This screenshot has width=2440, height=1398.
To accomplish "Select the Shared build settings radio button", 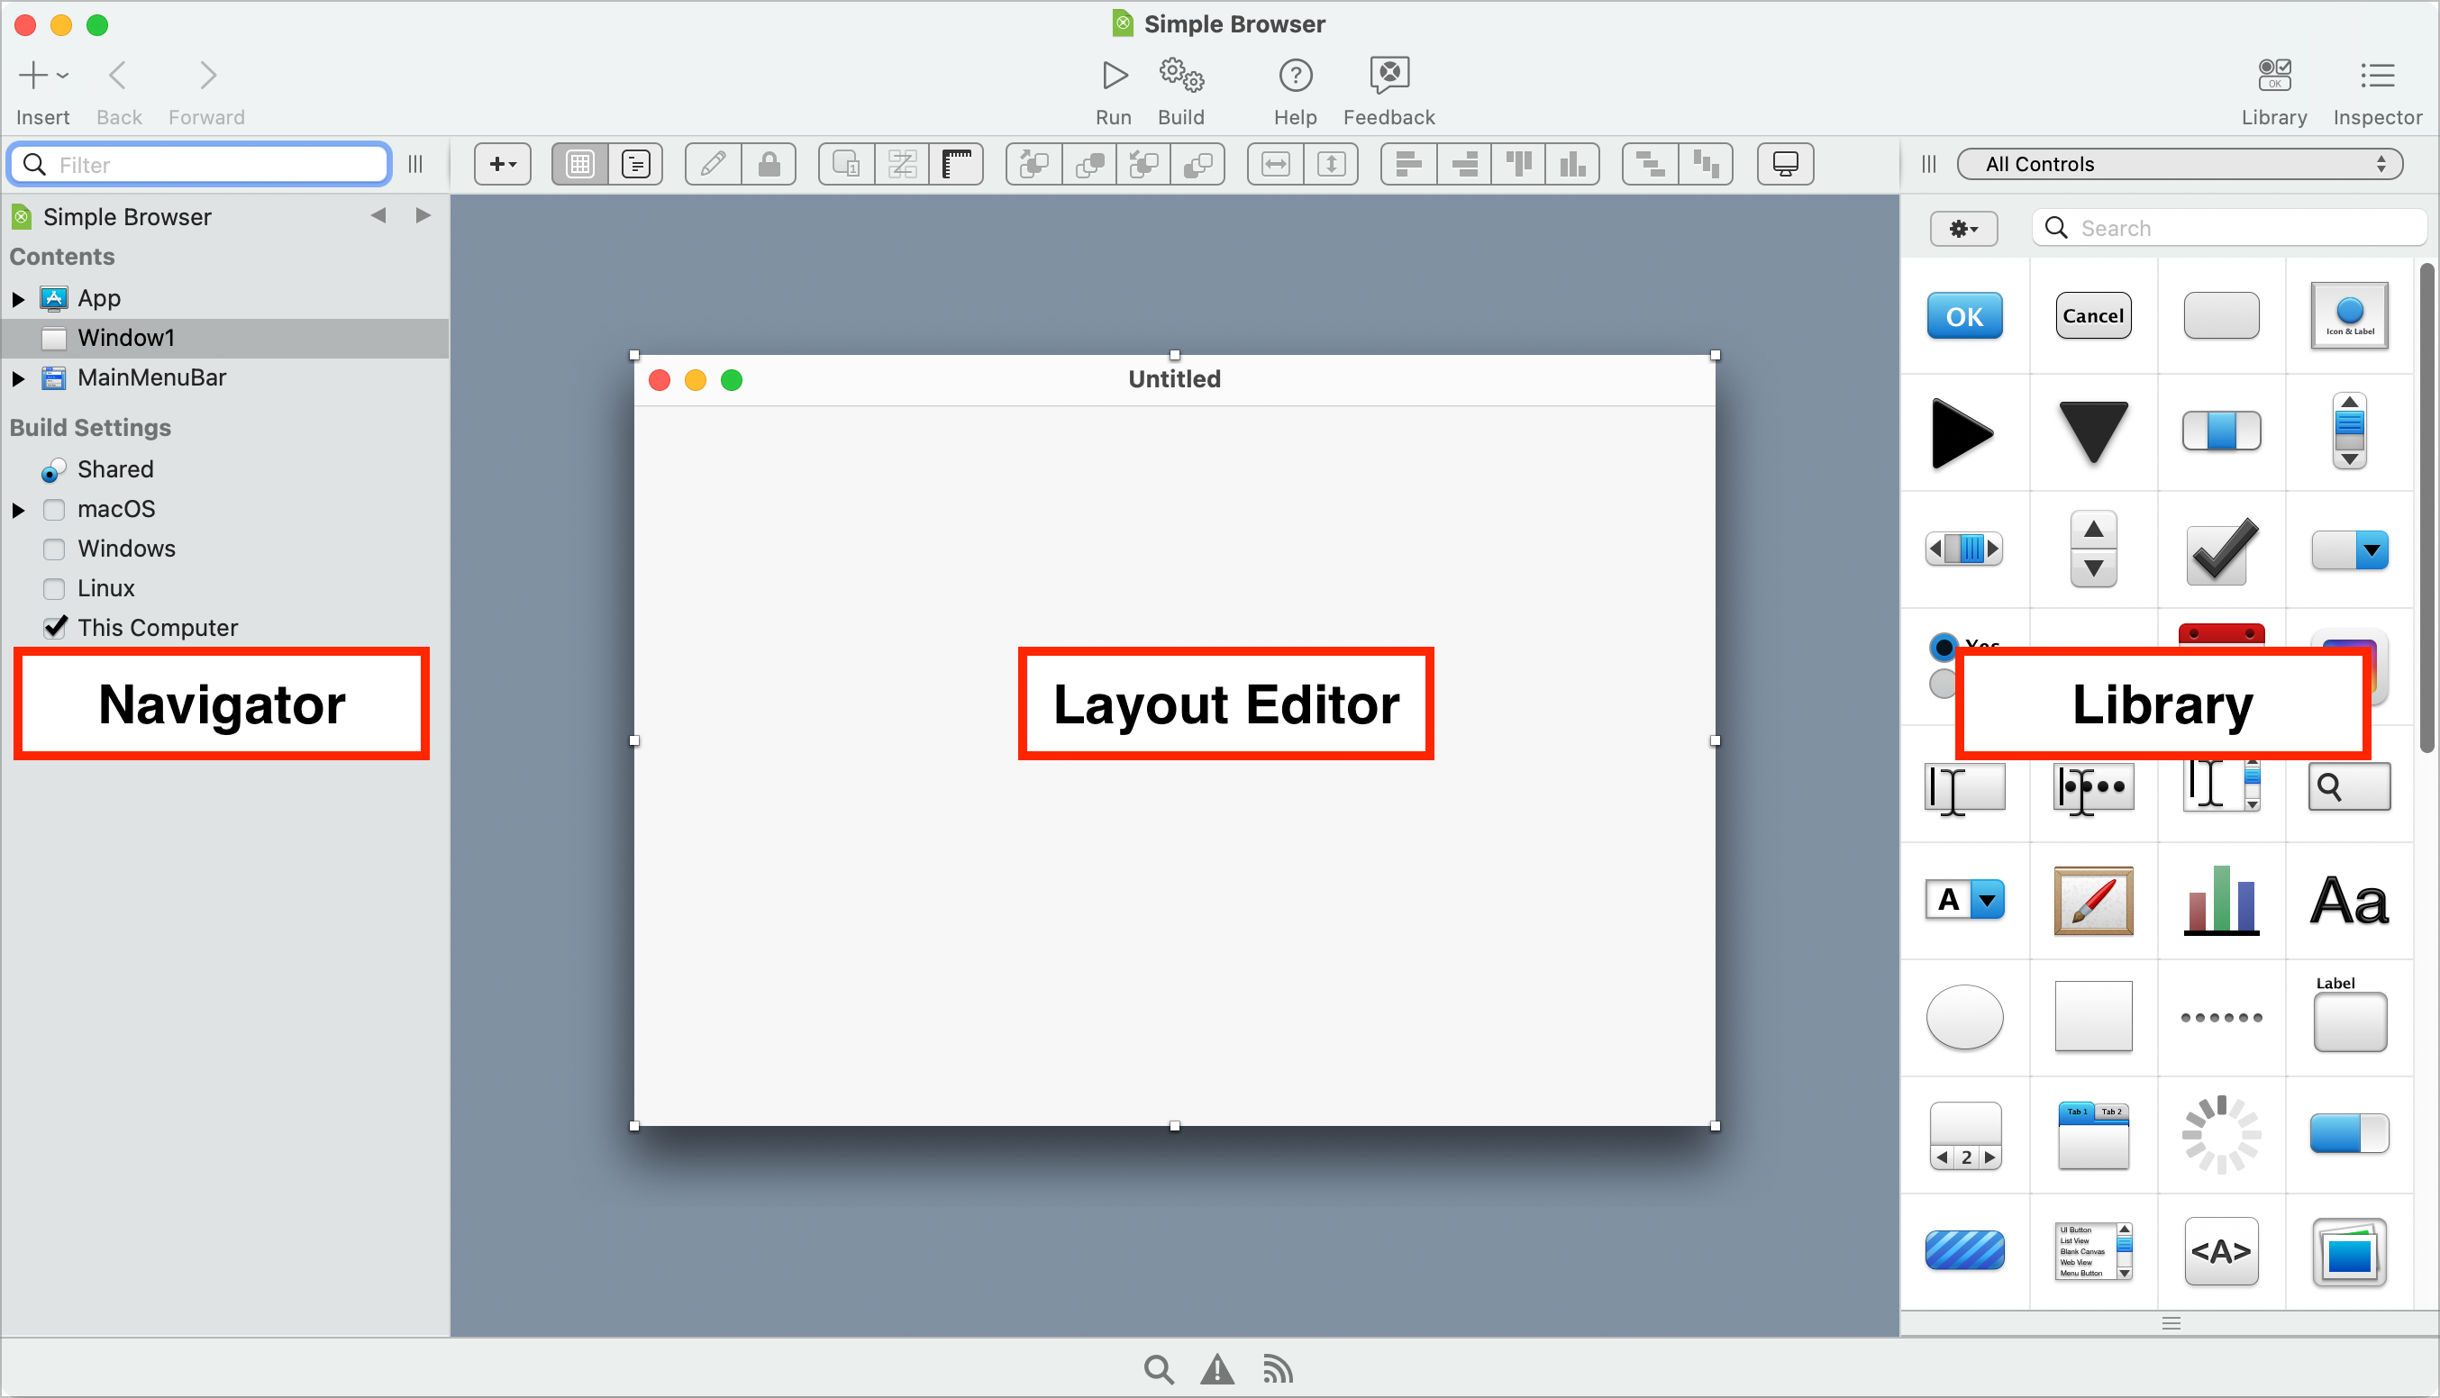I will 54,469.
